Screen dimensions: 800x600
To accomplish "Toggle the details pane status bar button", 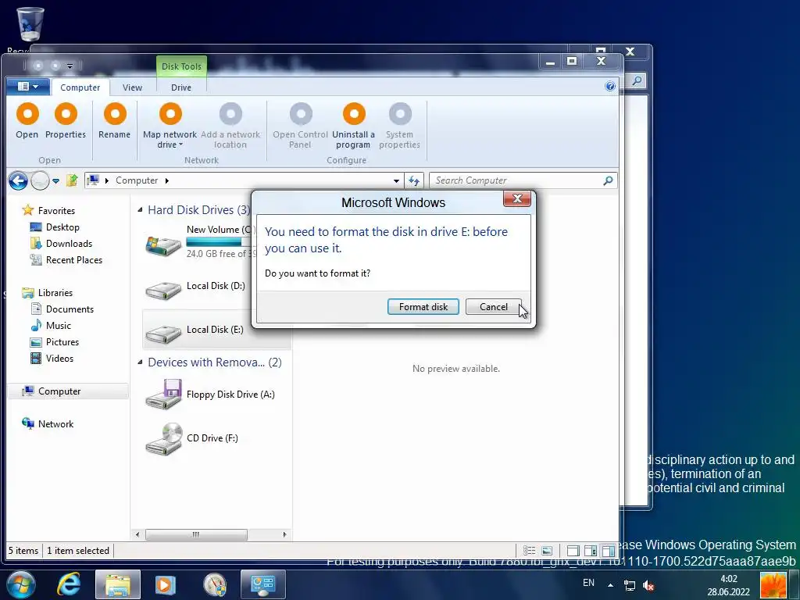I will 591,551.
